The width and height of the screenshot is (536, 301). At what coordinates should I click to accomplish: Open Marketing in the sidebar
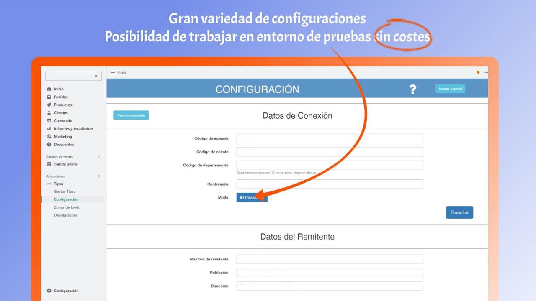point(63,137)
